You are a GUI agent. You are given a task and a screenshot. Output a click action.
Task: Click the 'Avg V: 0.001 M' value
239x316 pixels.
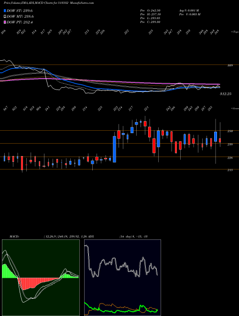[x=189, y=10]
